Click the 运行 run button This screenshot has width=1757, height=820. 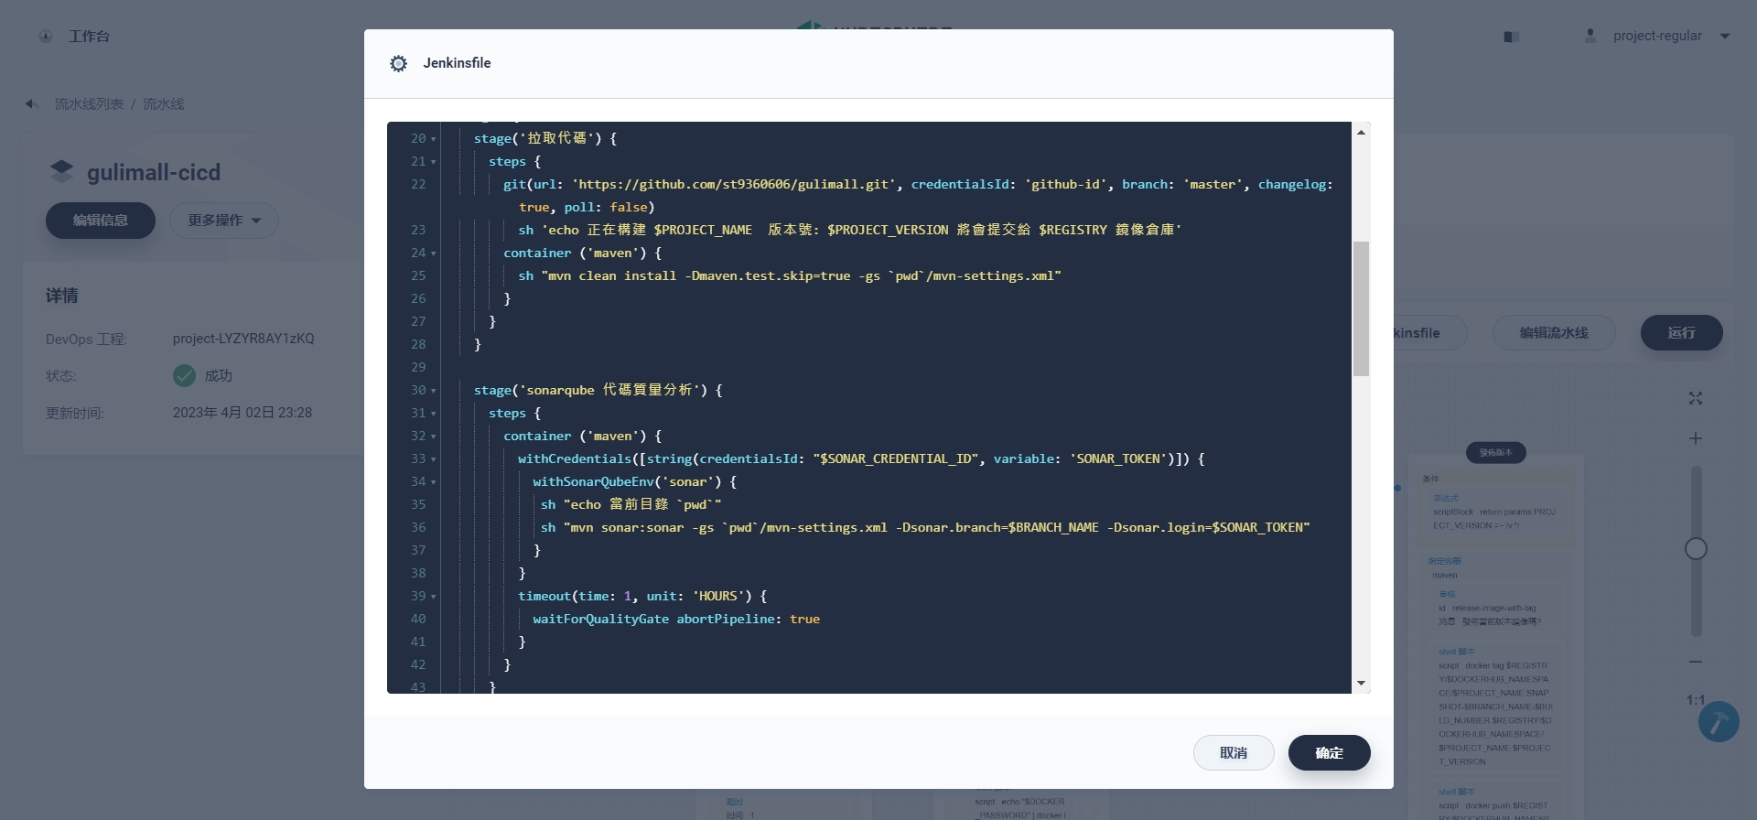click(x=1681, y=332)
